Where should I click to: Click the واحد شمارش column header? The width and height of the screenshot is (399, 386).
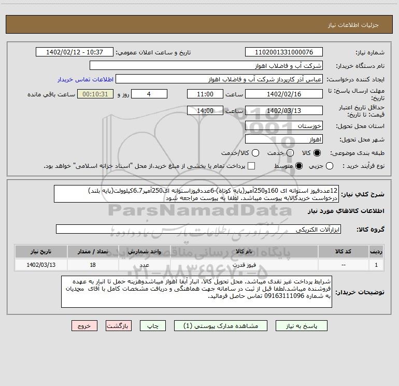(x=144, y=251)
